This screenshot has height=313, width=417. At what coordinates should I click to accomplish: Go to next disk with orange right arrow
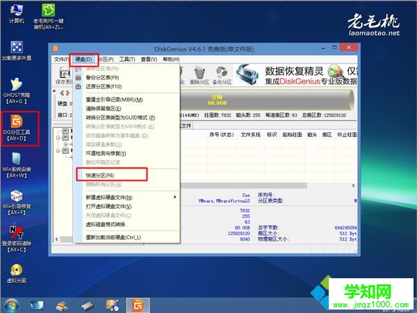(x=68, y=93)
